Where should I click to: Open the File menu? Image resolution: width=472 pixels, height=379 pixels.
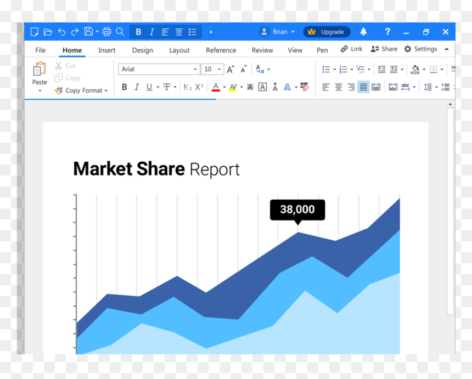(x=40, y=50)
